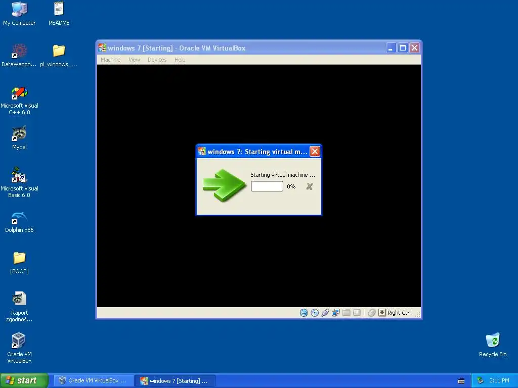Select Oracle VM VirtualBox desktop shortcut

pos(19,348)
